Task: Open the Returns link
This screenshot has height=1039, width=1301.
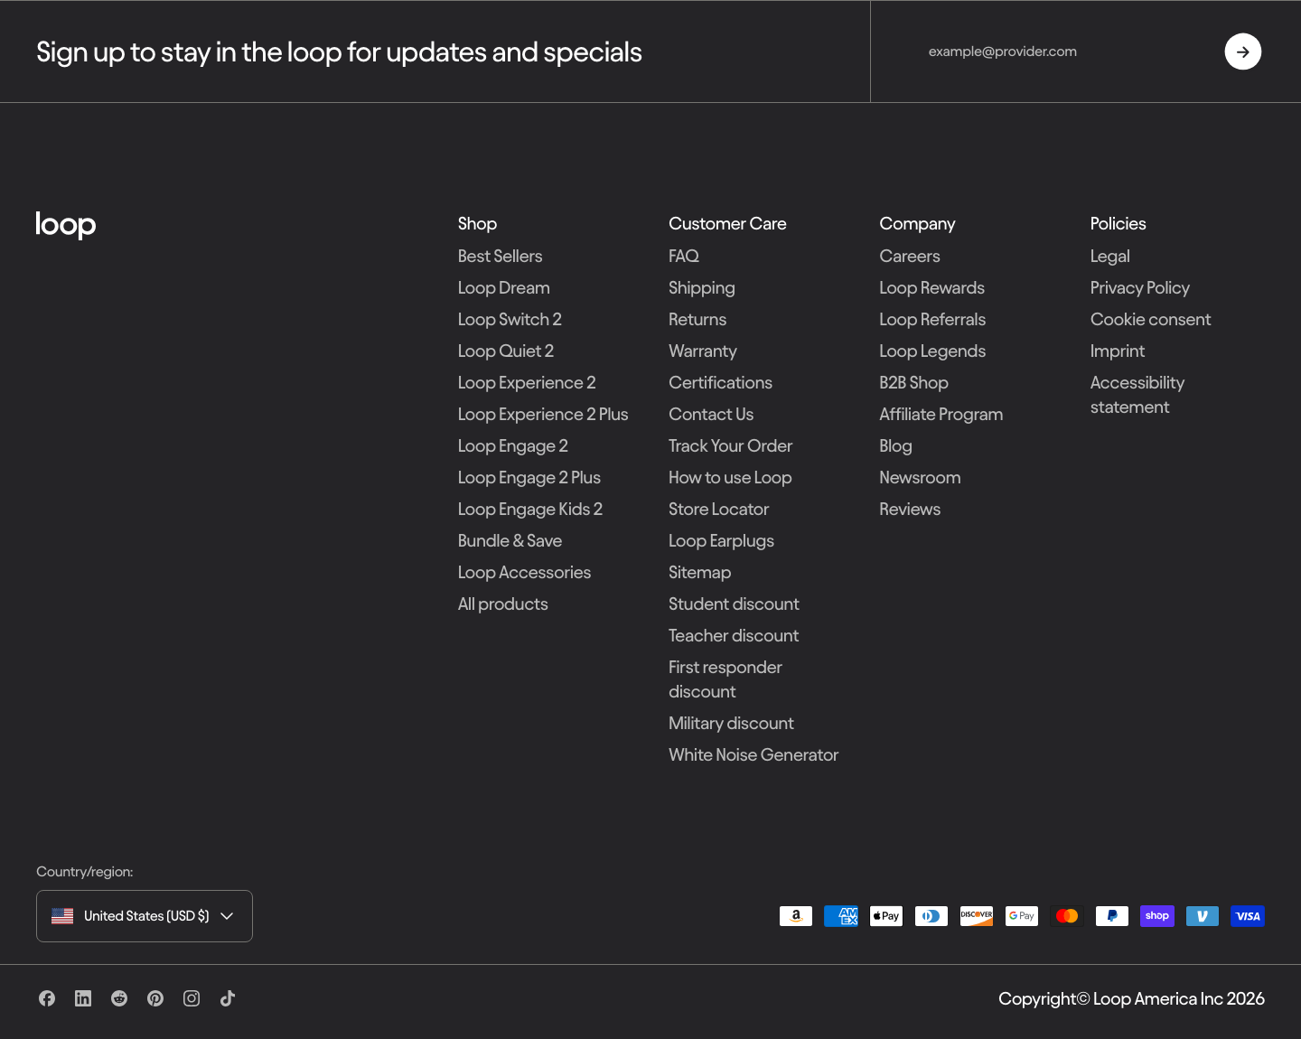Action: [x=697, y=319]
